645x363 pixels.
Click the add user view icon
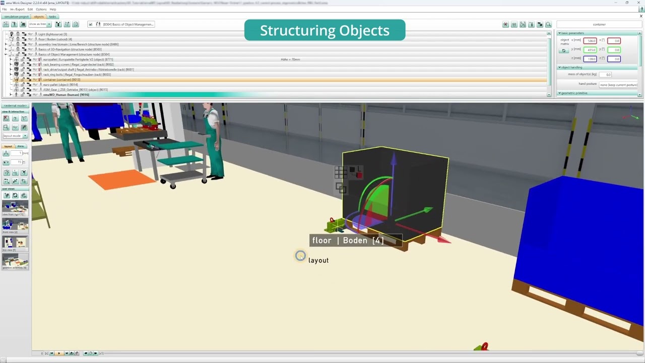(x=7, y=195)
